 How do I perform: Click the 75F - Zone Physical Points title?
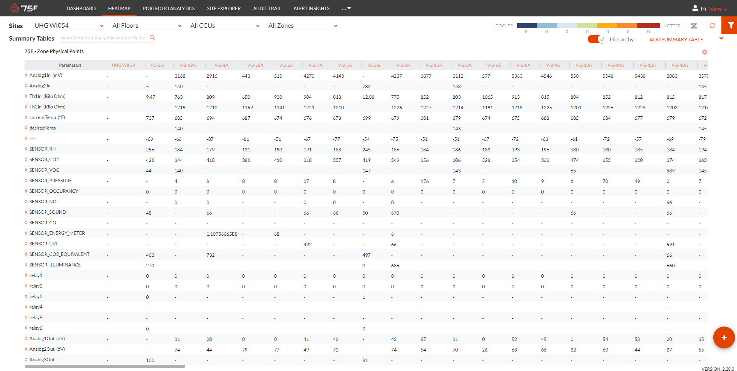54,51
